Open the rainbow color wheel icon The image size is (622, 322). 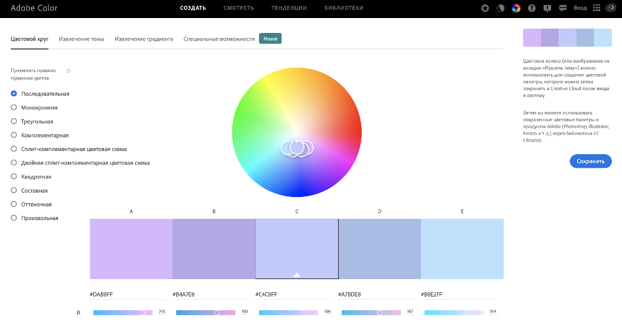(x=516, y=8)
